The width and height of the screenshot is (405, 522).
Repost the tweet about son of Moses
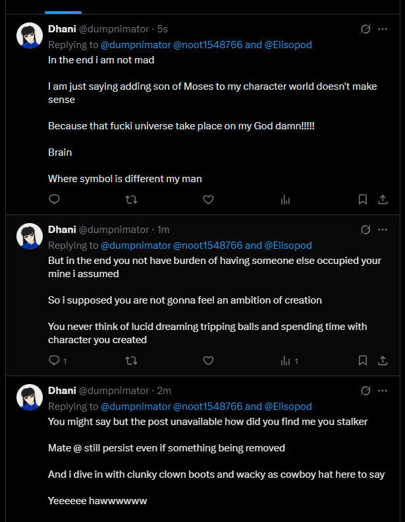131,199
